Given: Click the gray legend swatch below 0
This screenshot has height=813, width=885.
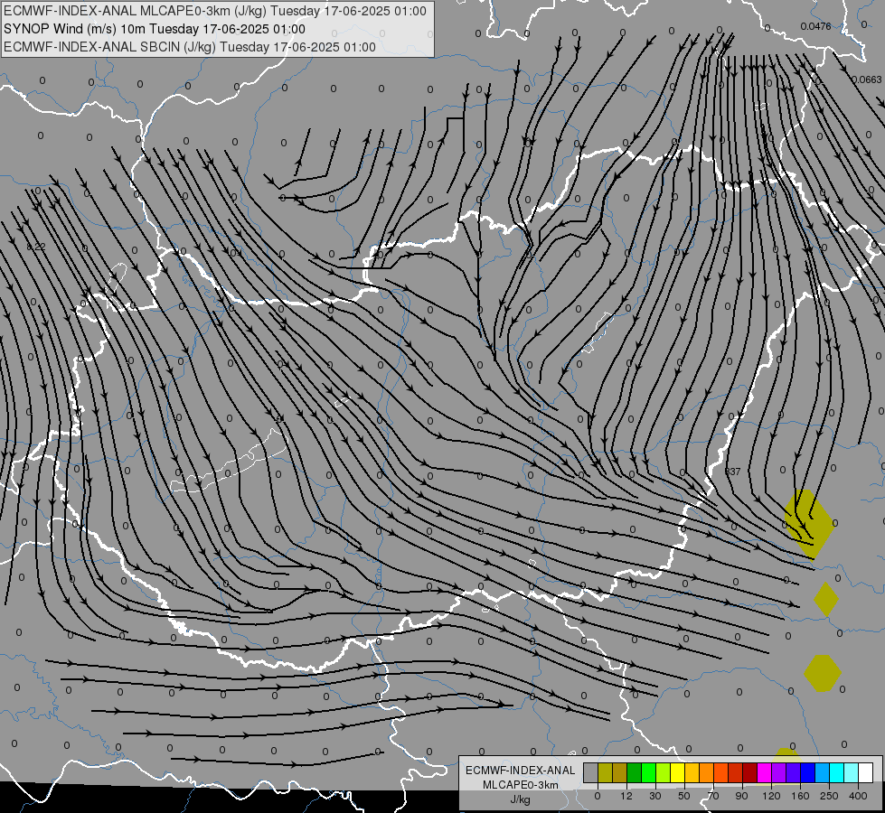Looking at the screenshot, I should tap(591, 772).
